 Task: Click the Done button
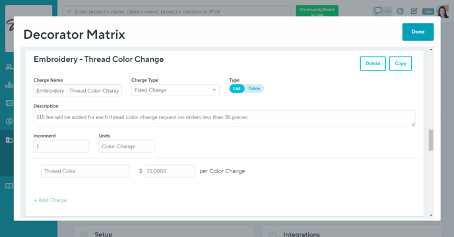pyautogui.click(x=418, y=32)
